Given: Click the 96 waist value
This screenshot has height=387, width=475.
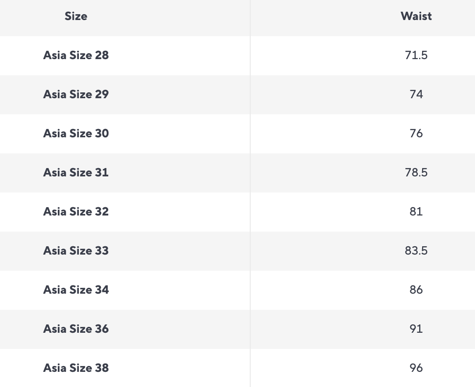Looking at the screenshot, I should 416,368.
